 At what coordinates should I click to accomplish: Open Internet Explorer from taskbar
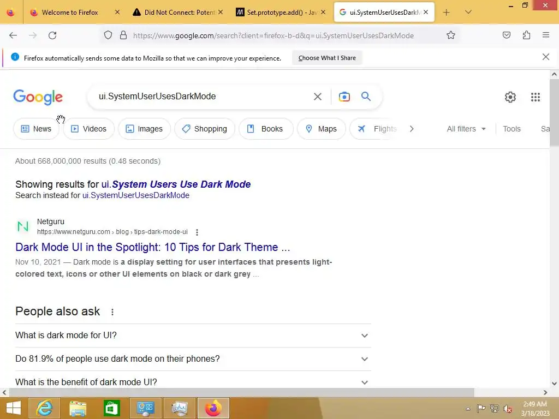click(44, 408)
